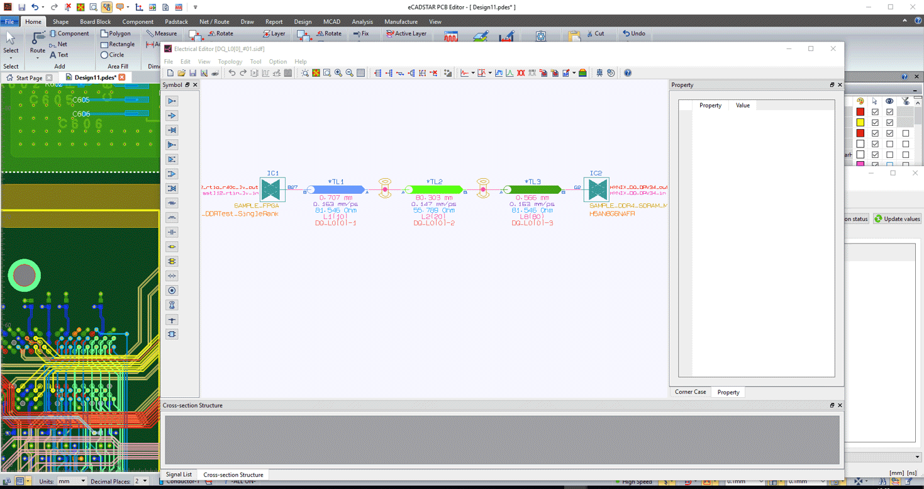Click Save icon in PCB Editor quick access bar
The height and width of the screenshot is (489, 924).
tap(21, 7)
